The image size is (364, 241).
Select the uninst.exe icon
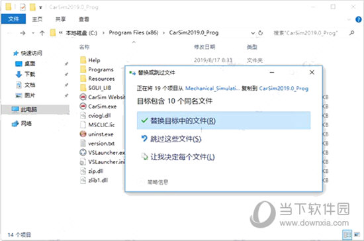[x=83, y=134]
